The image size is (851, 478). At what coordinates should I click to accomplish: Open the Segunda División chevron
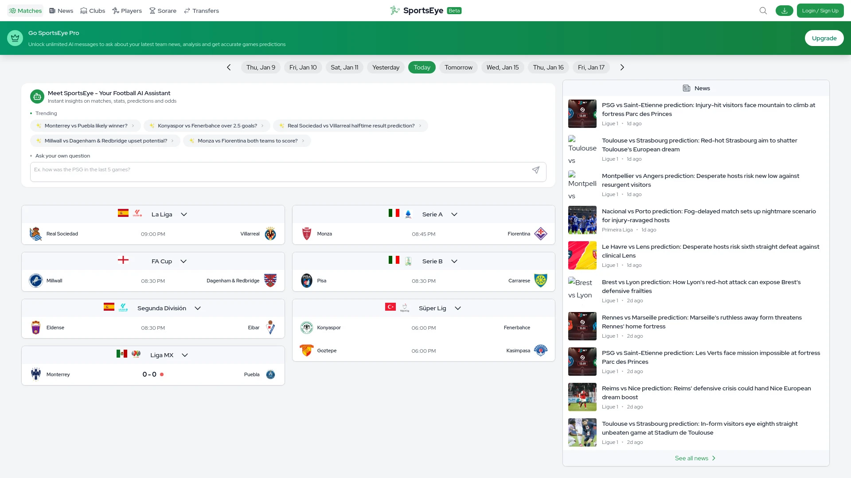tap(198, 308)
